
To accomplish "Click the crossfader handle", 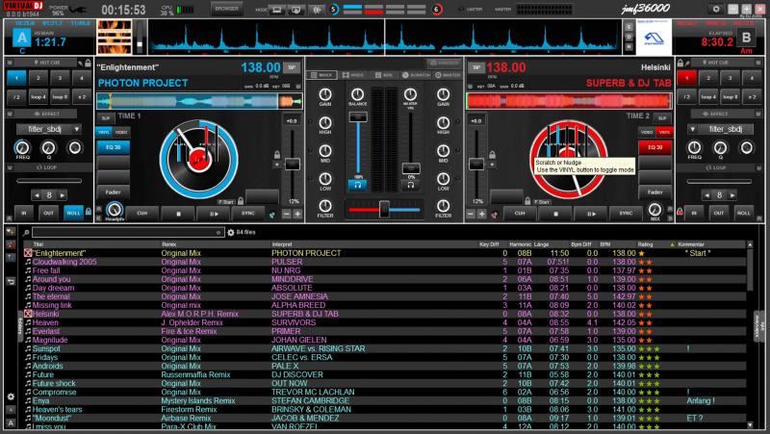I will coord(384,206).
